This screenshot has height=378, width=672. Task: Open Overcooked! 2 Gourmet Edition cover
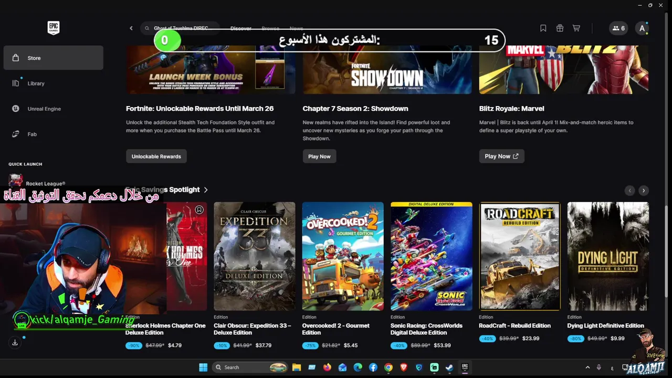pyautogui.click(x=343, y=256)
